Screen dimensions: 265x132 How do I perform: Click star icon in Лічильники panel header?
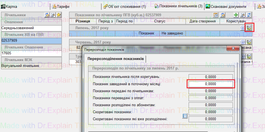coord(58,15)
